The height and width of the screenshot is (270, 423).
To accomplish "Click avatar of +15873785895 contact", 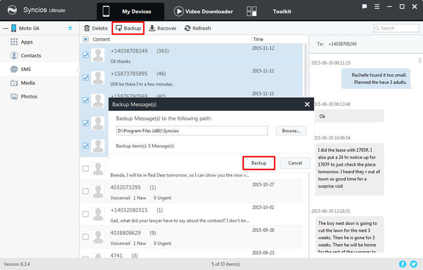I will [98, 78].
